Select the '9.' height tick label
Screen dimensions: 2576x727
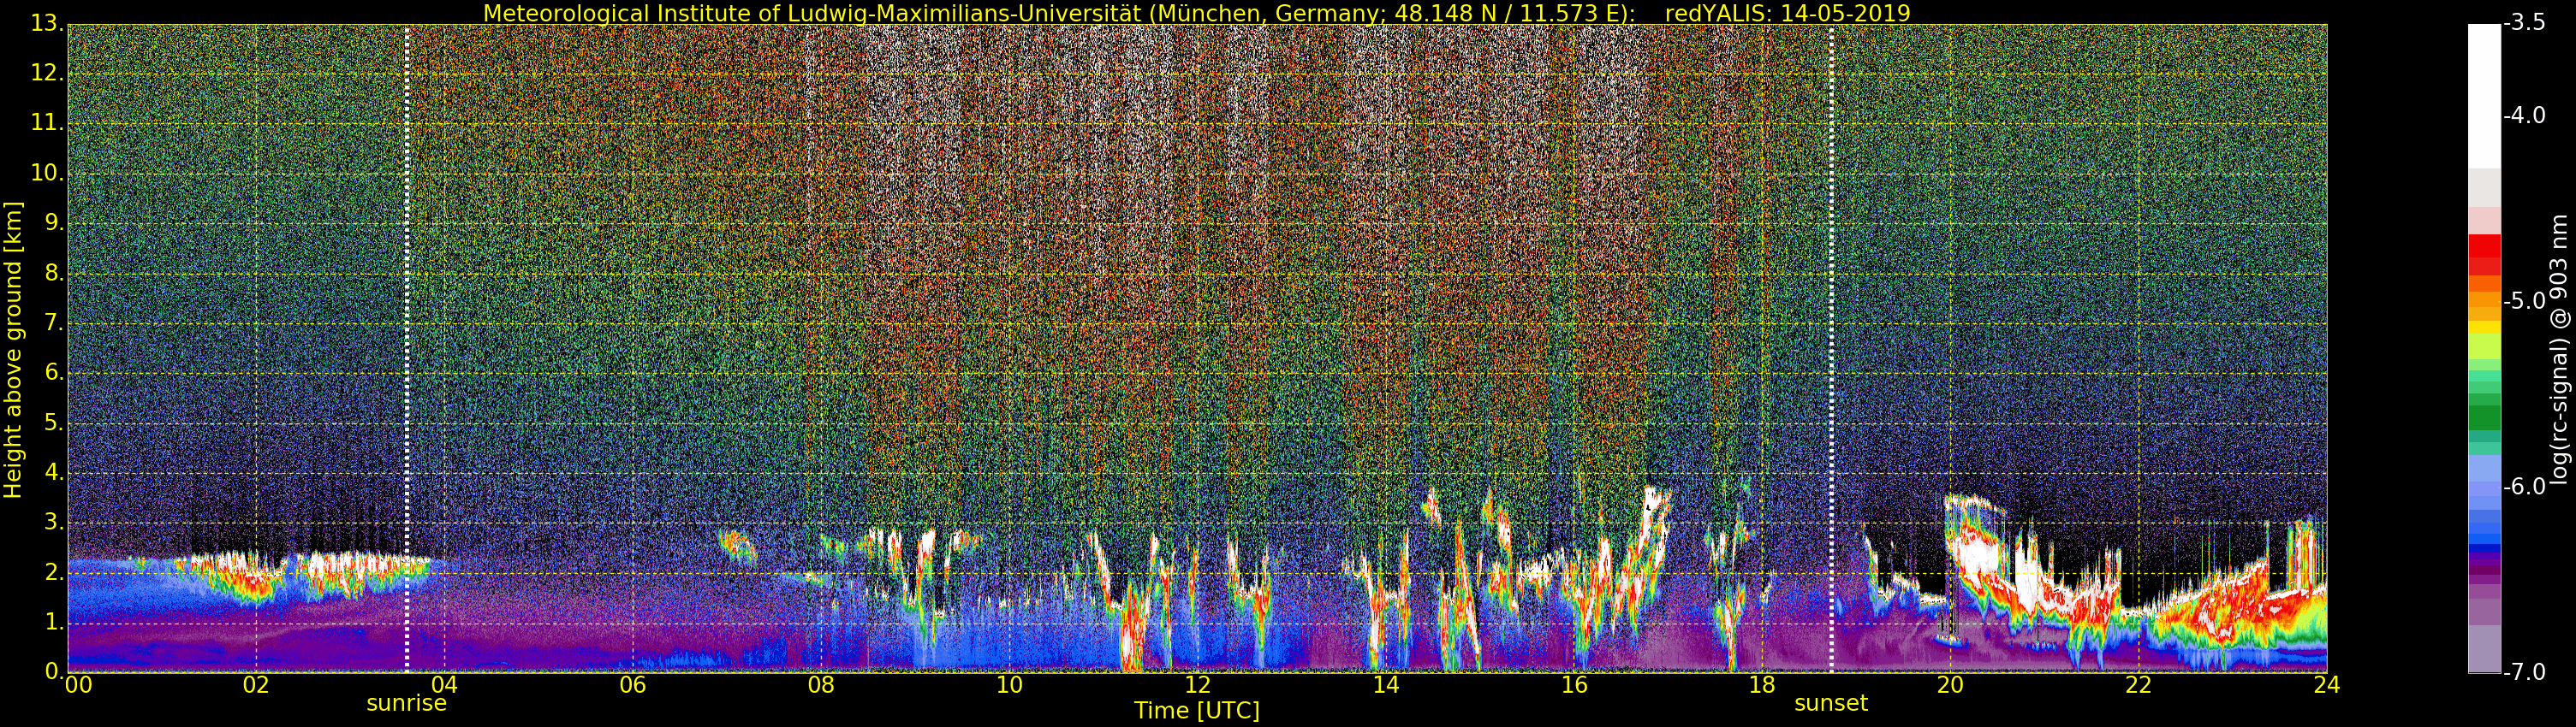pyautogui.click(x=54, y=222)
